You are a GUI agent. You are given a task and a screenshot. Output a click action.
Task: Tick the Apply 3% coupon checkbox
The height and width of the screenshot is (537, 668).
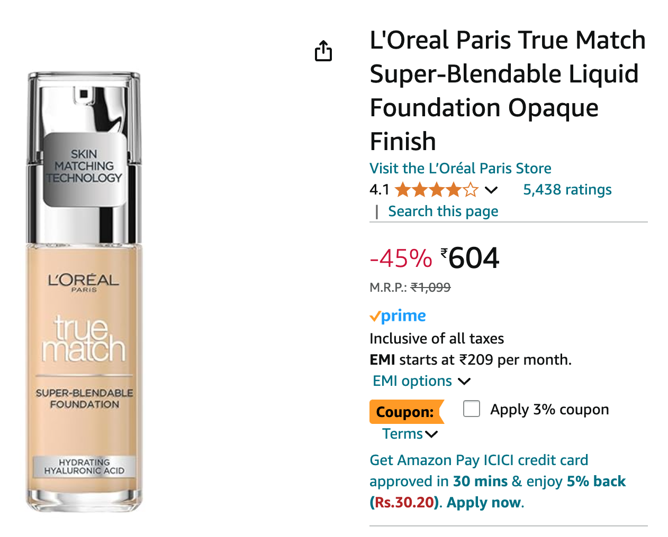pyautogui.click(x=471, y=409)
